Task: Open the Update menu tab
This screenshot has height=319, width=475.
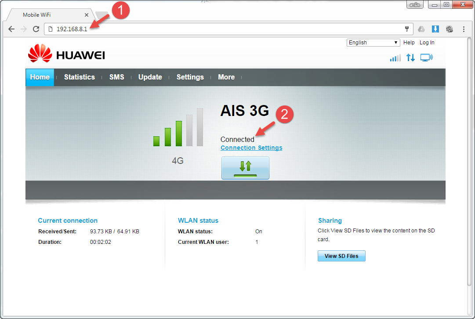Action: click(x=150, y=77)
